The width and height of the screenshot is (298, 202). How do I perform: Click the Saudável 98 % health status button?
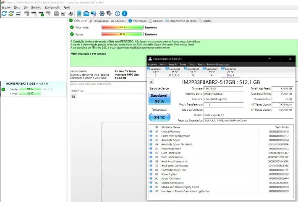point(159,98)
